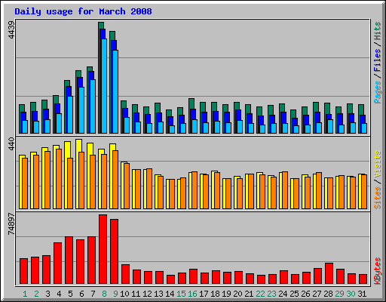The height and width of the screenshot is (302, 386).
Task: Click day 28 on the date axis
Action: 328,294
